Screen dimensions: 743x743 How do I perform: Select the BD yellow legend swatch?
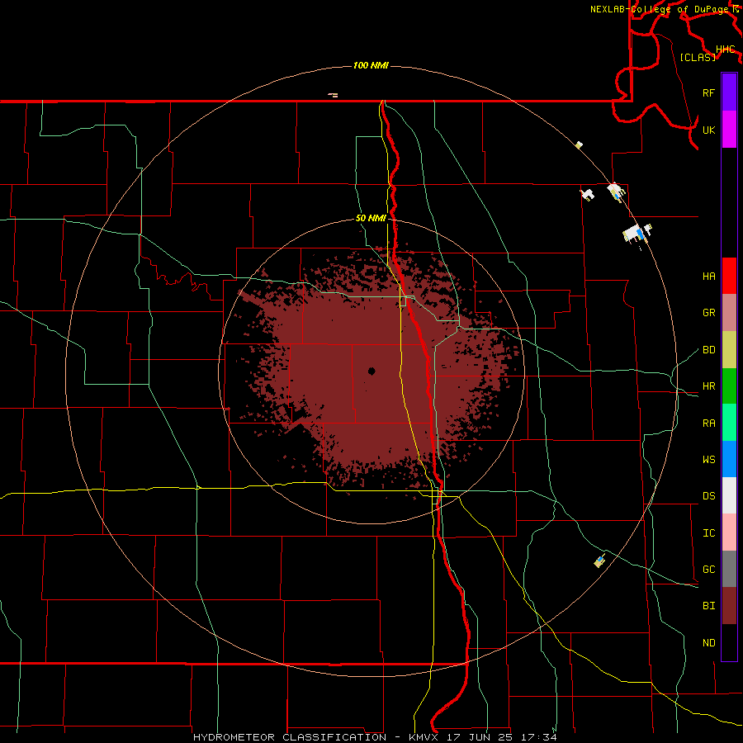729,350
